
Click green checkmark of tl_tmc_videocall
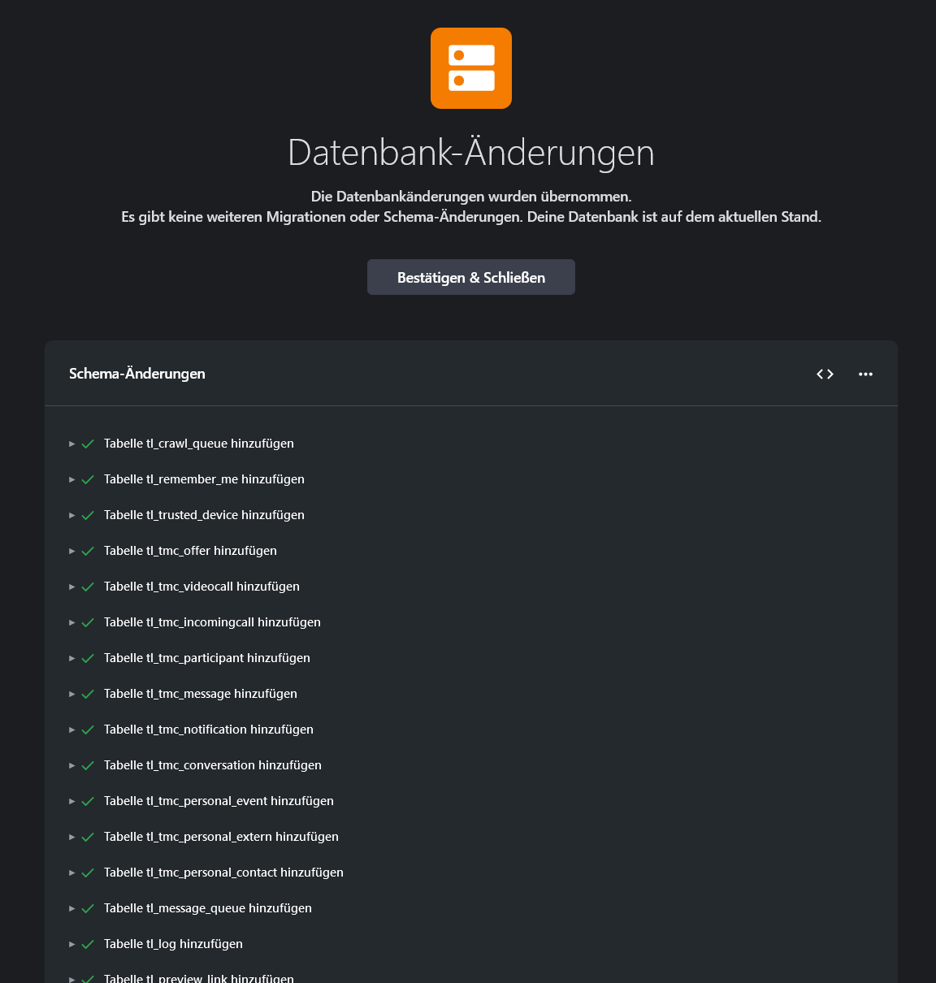pos(88,587)
